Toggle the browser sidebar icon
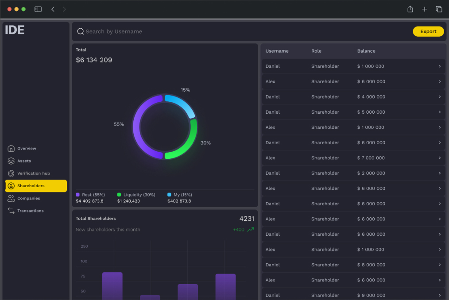This screenshot has height=300, width=449. point(38,9)
